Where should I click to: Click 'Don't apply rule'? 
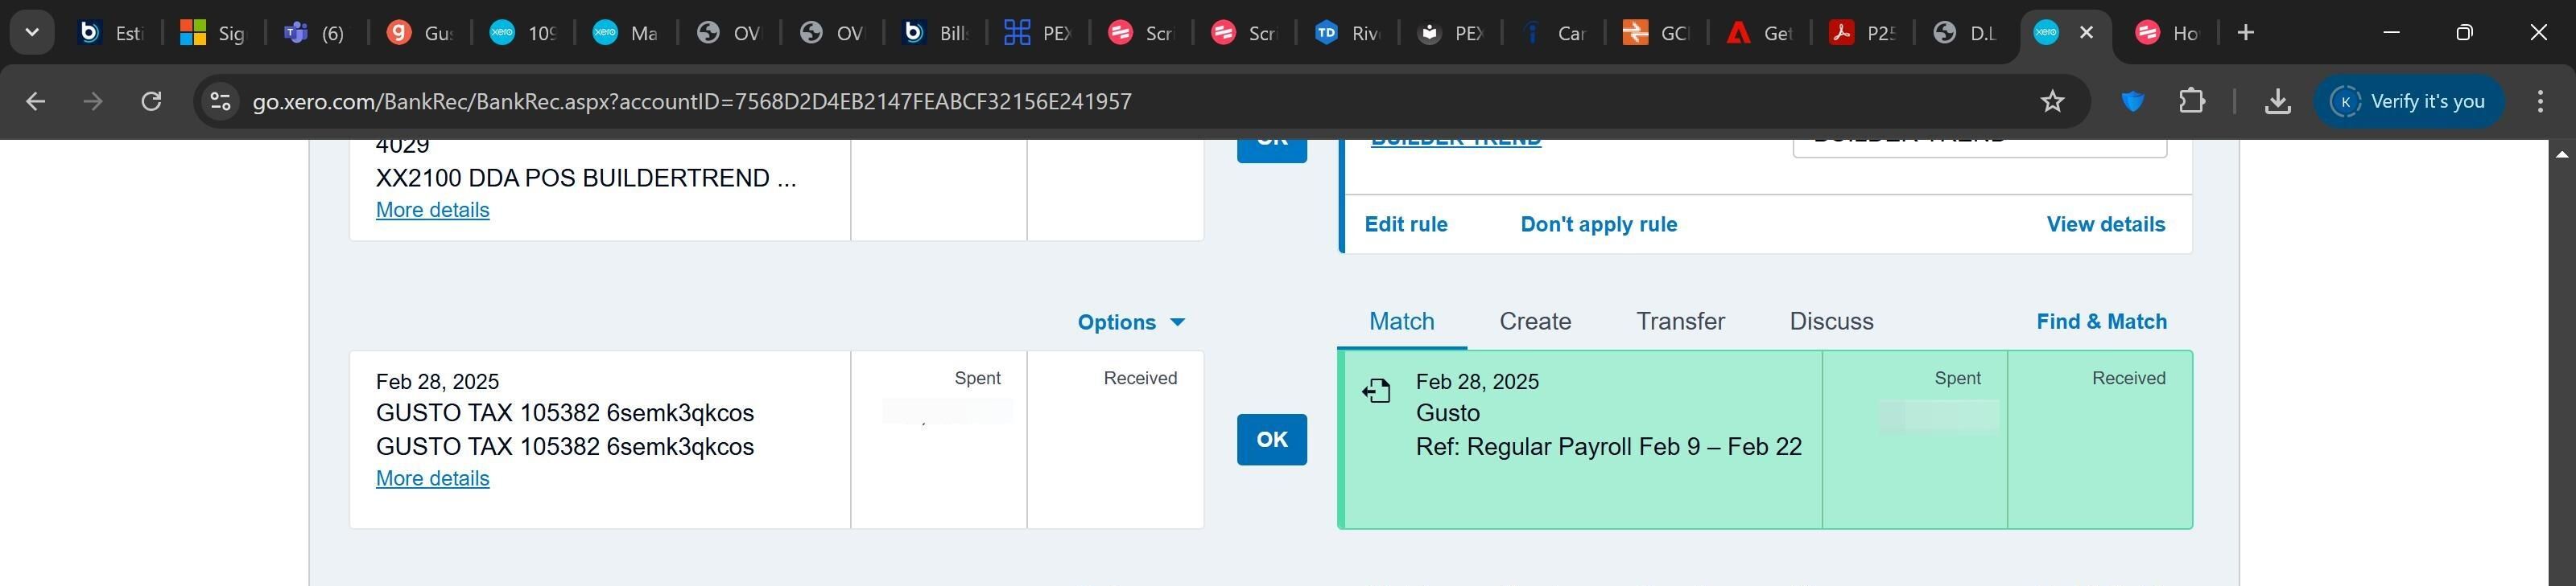pos(1598,224)
